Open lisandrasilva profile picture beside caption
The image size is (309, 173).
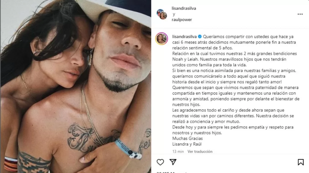click(x=162, y=39)
